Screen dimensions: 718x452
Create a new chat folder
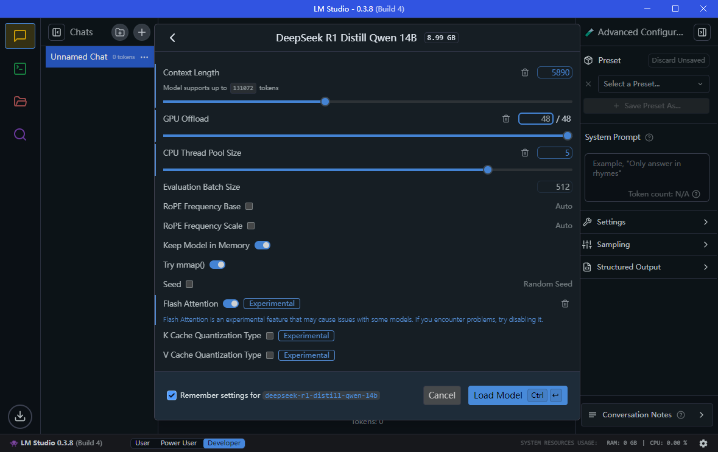point(120,32)
